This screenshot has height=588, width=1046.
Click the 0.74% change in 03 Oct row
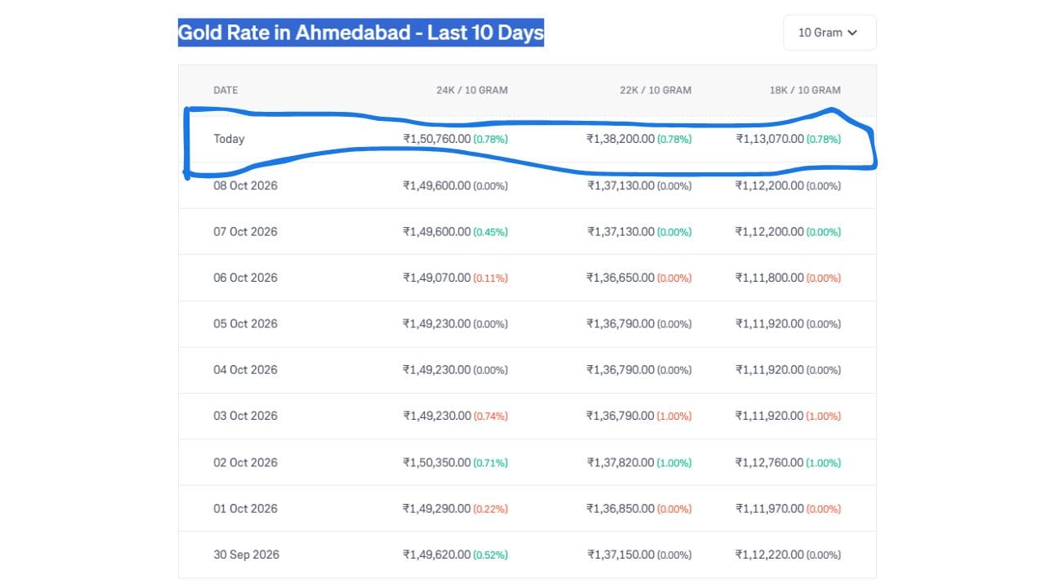[490, 416]
